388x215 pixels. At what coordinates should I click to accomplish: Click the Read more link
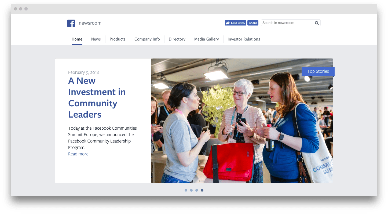coord(78,154)
